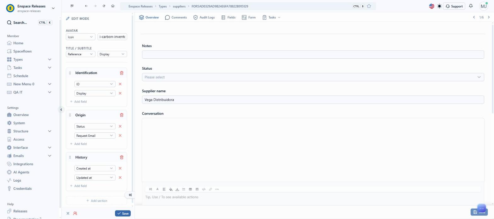Open the Enspace Releases workspace switcher

(31, 8)
